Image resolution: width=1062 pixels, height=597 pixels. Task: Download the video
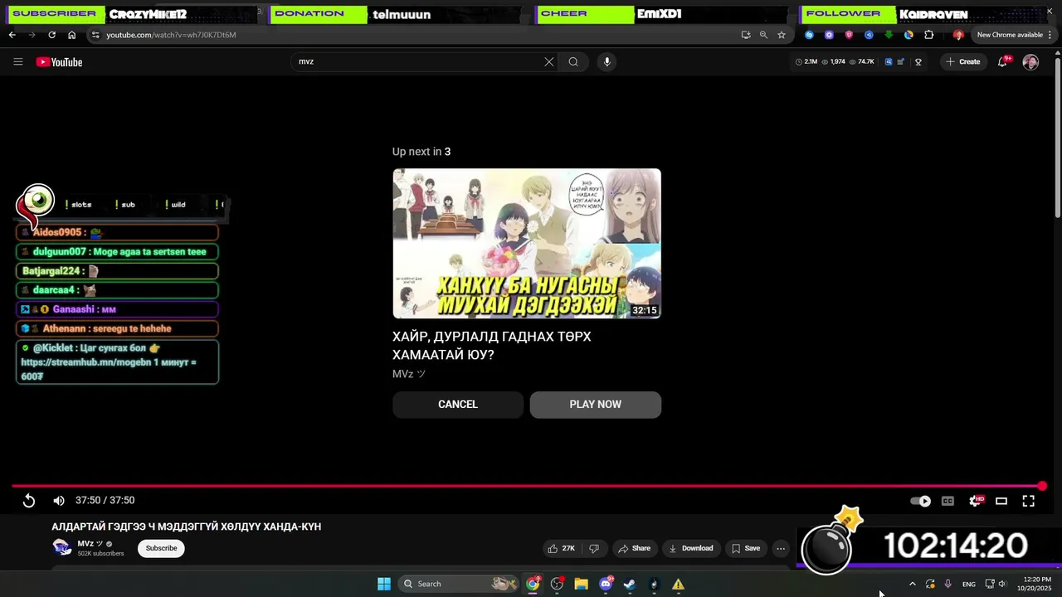[691, 548]
